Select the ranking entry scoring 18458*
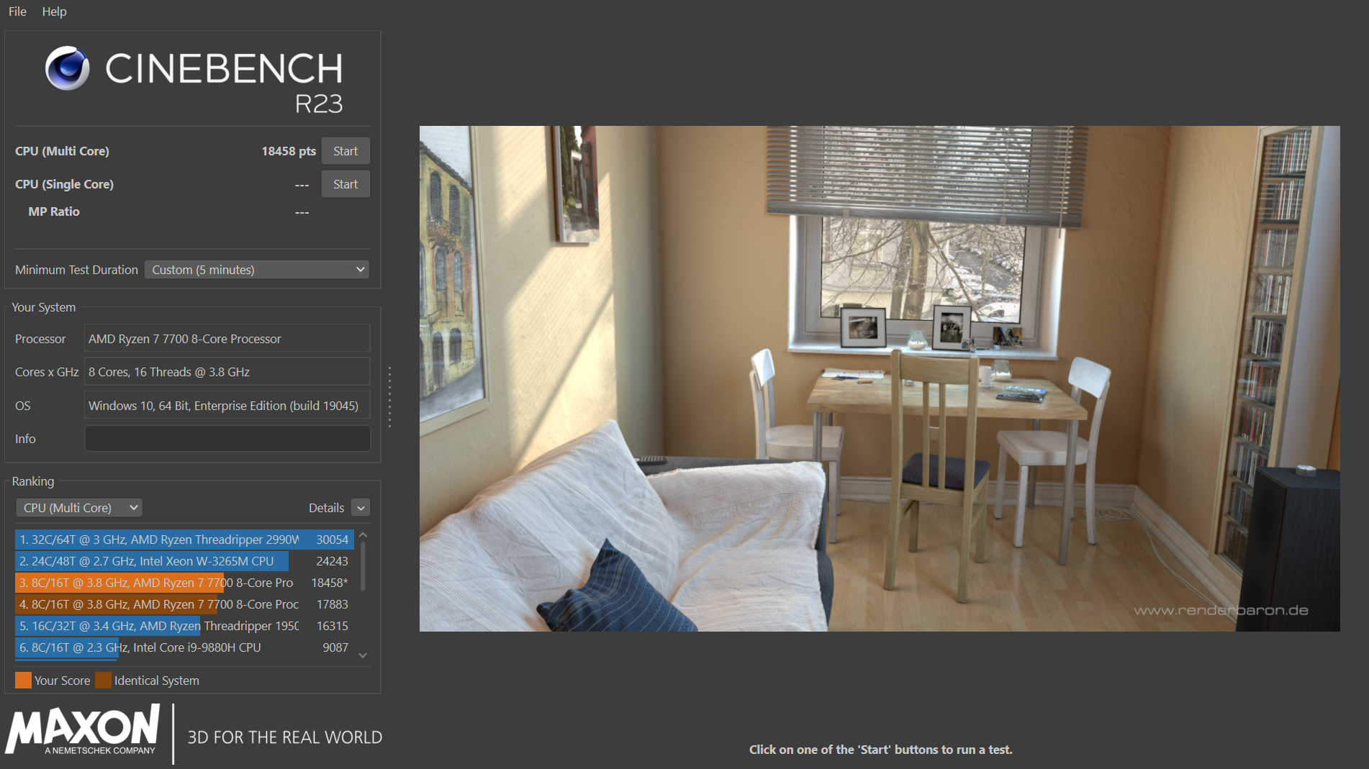The height and width of the screenshot is (769, 1369). click(x=184, y=583)
